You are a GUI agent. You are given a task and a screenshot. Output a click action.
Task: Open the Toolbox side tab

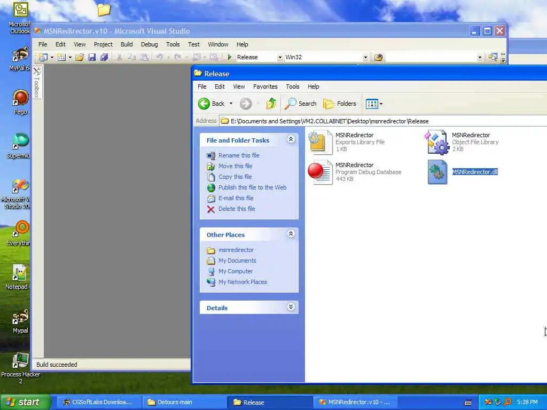click(x=37, y=83)
